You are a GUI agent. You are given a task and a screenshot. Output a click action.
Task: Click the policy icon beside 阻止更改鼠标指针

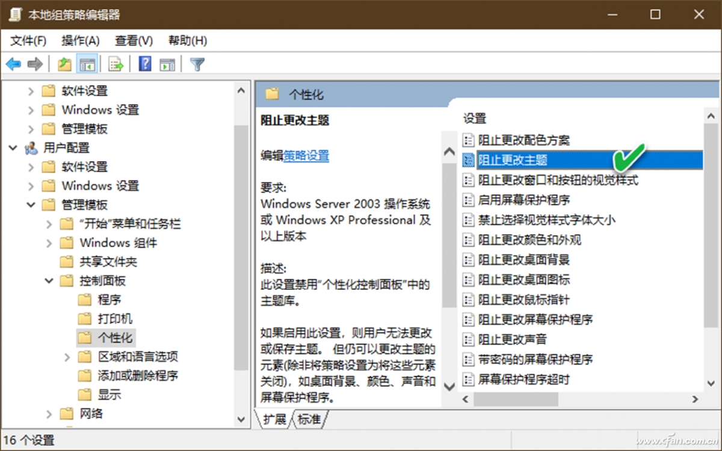tap(469, 299)
